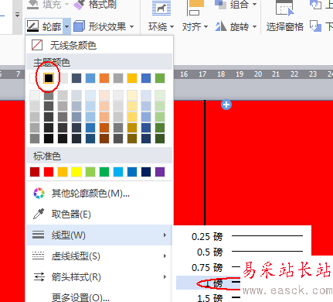Click the Align icon
333x302 pixels.
click(x=195, y=8)
